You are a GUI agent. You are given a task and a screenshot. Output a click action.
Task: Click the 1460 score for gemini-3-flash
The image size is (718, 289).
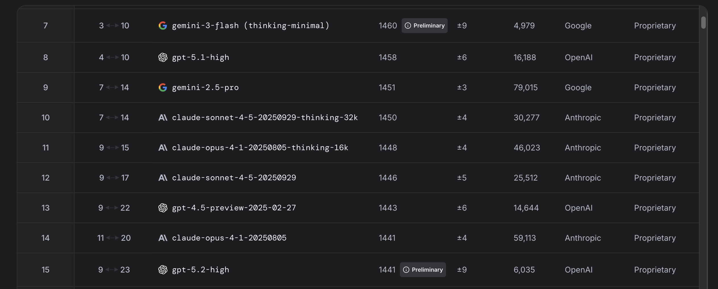[388, 26]
